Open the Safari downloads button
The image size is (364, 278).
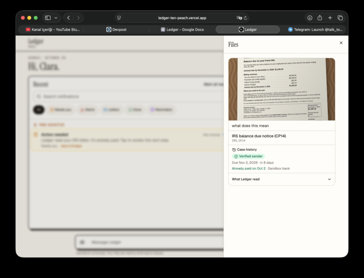309,18
